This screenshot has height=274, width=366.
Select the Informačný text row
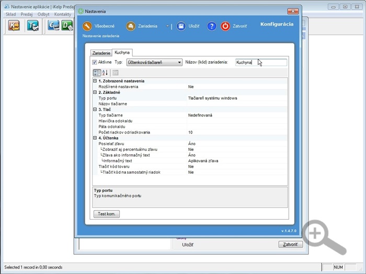pyautogui.click(x=190, y=161)
